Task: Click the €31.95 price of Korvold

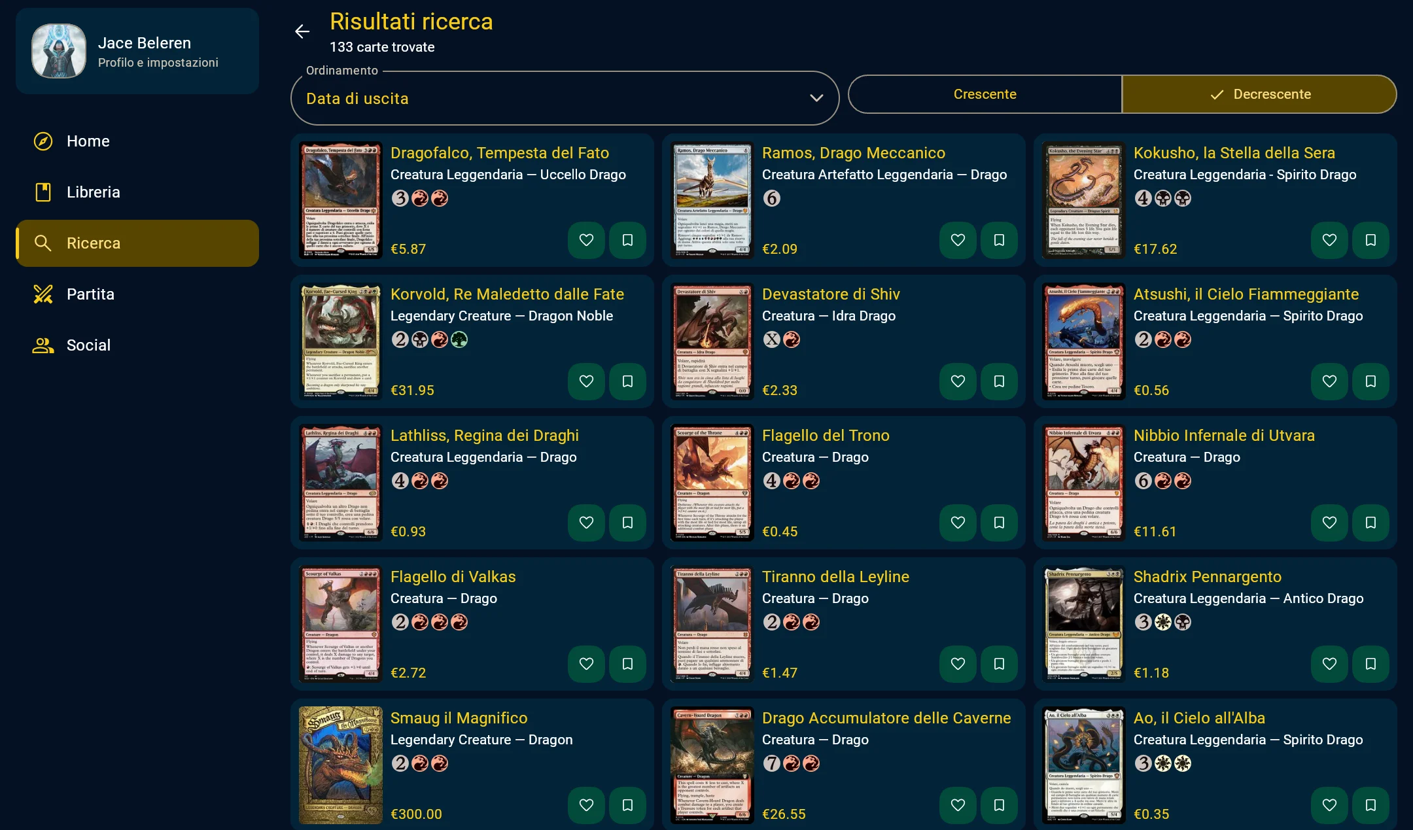Action: 412,390
